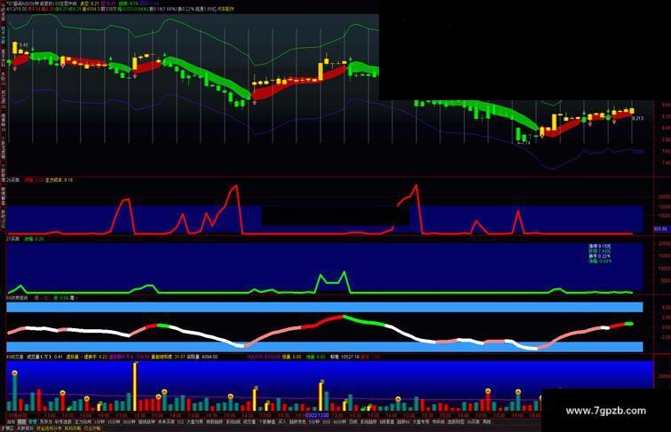
Task: Click the 40成交量 indicator label
Action: (x=15, y=357)
